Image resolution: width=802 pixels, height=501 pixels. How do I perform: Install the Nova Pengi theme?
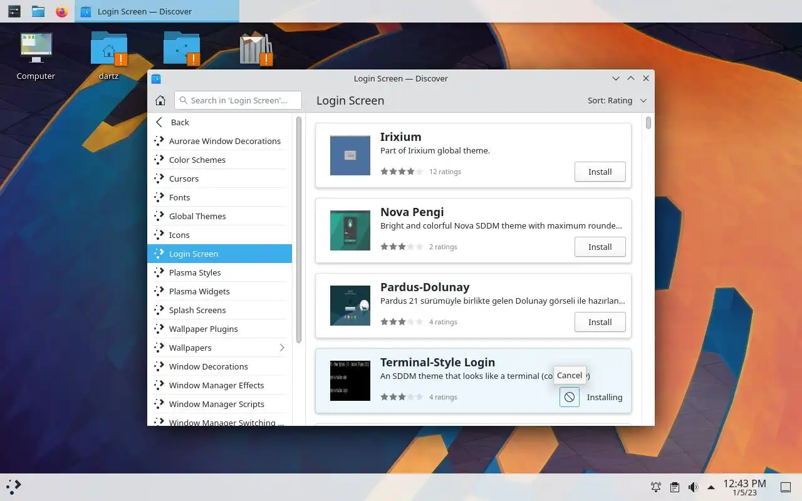pyautogui.click(x=600, y=247)
